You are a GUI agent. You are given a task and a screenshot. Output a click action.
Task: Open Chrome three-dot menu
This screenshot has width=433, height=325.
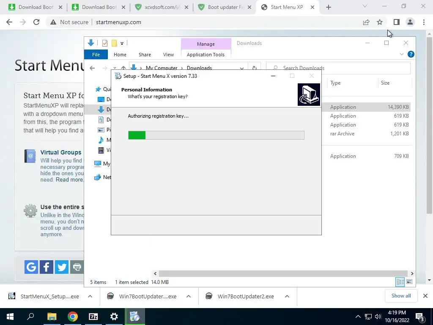coord(424,22)
